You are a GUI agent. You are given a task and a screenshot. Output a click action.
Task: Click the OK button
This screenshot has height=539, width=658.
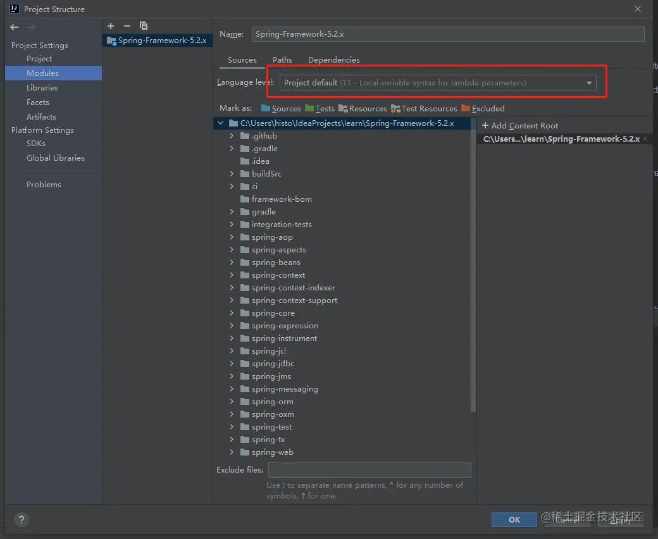click(514, 520)
